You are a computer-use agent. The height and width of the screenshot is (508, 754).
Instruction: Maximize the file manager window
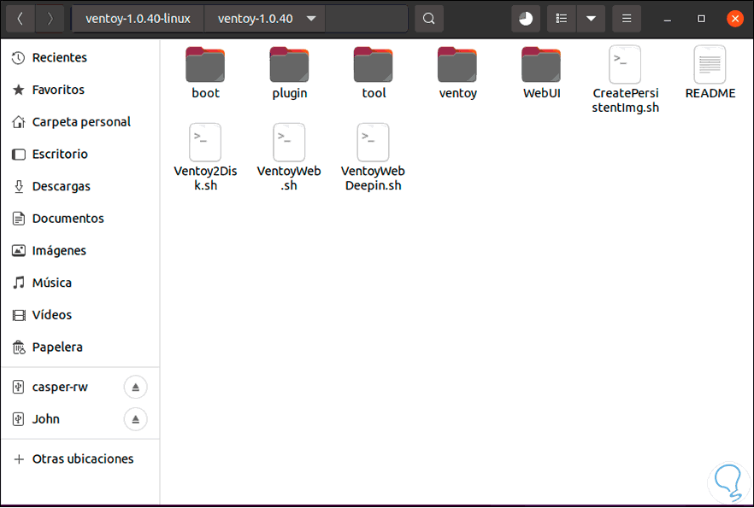tap(701, 19)
